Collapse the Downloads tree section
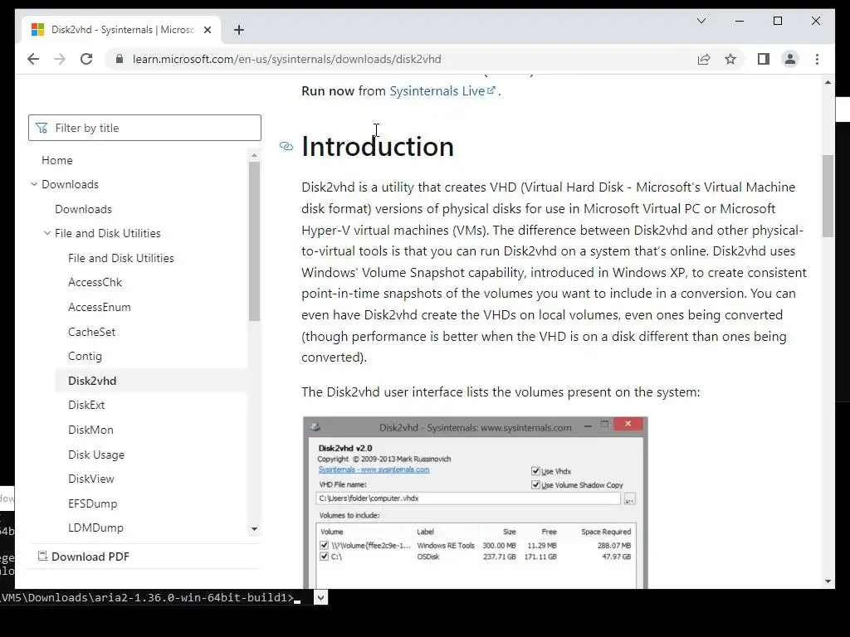 click(34, 184)
